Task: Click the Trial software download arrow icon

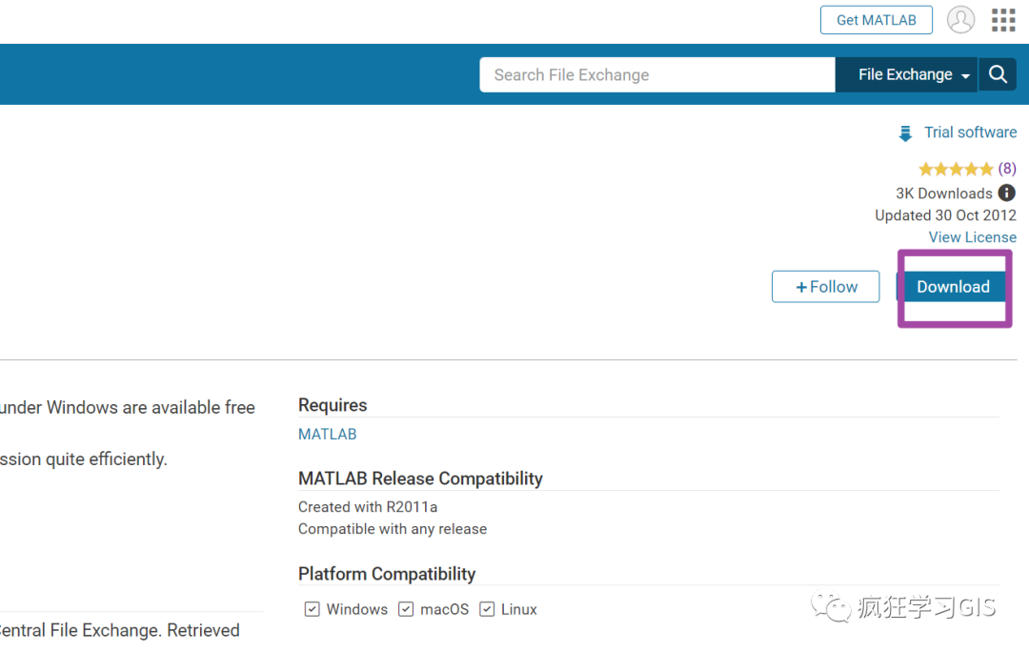Action: click(905, 133)
